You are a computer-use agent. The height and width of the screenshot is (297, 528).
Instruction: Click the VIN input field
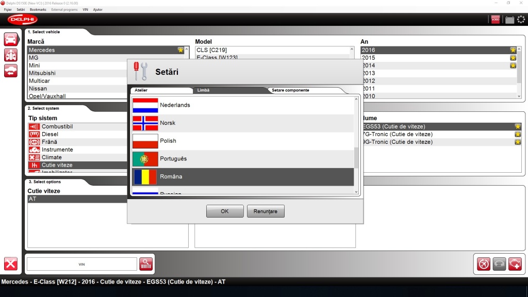82,265
